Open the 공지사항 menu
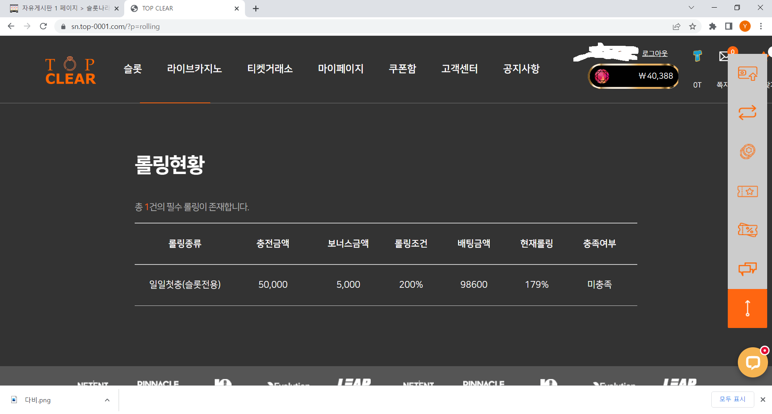This screenshot has width=772, height=414. (521, 69)
